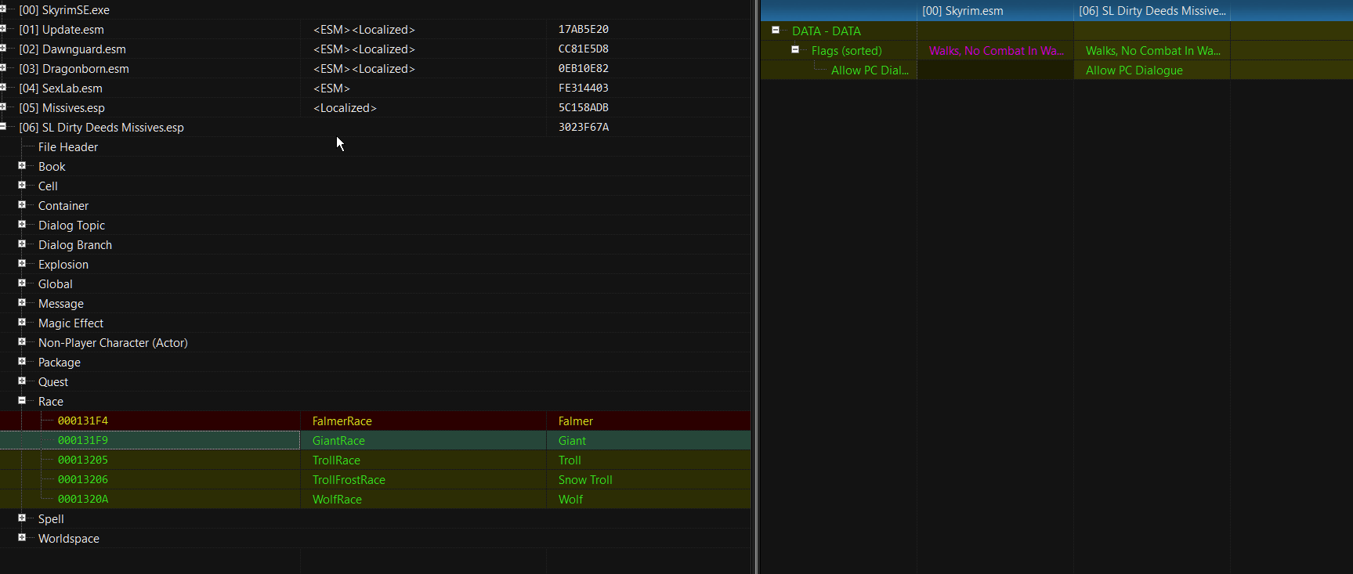
Task: Click the TrollFrostRace editor ID
Action: [349, 480]
